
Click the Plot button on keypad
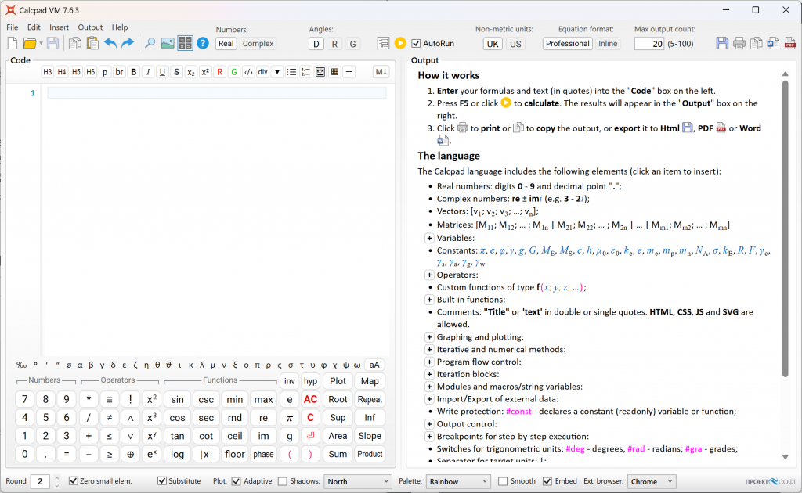(x=338, y=381)
